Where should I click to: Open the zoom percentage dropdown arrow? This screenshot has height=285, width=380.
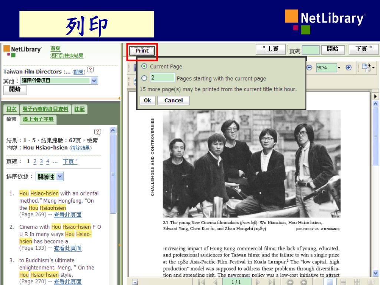pos(339,68)
